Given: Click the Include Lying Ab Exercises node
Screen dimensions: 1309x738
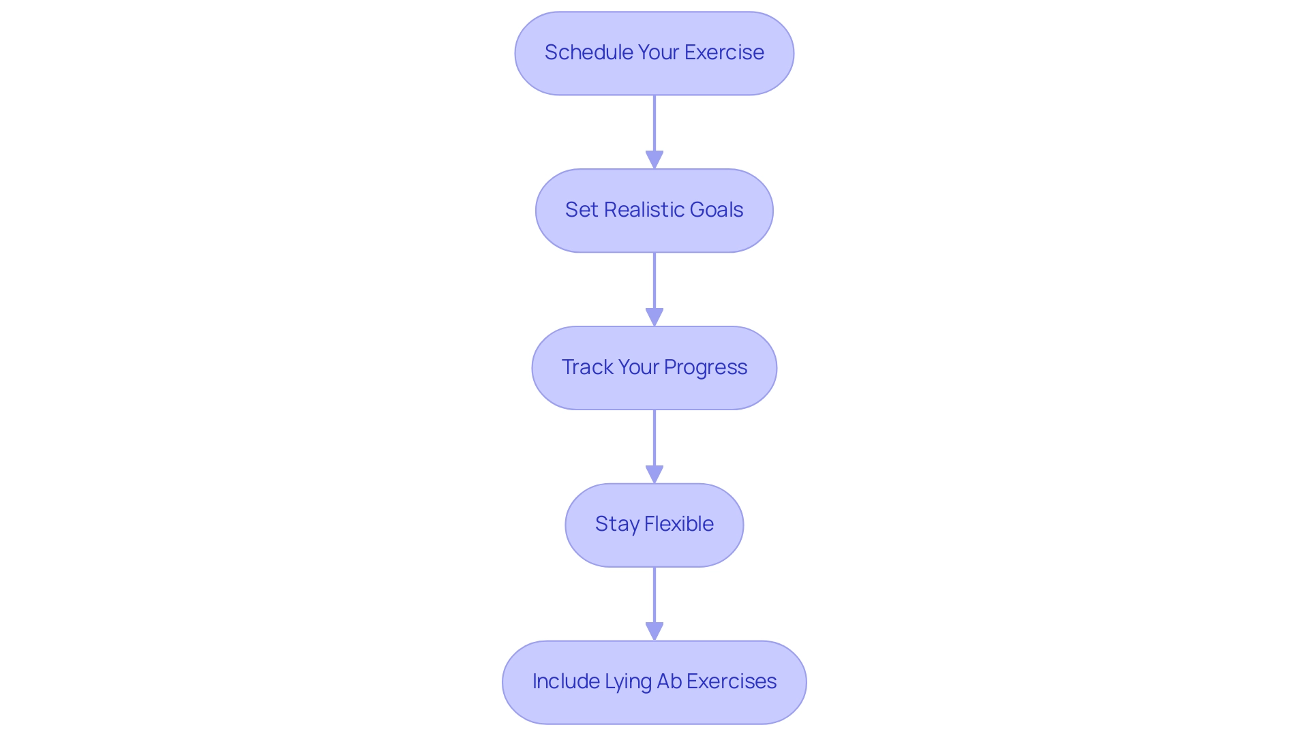Looking at the screenshot, I should click(654, 681).
